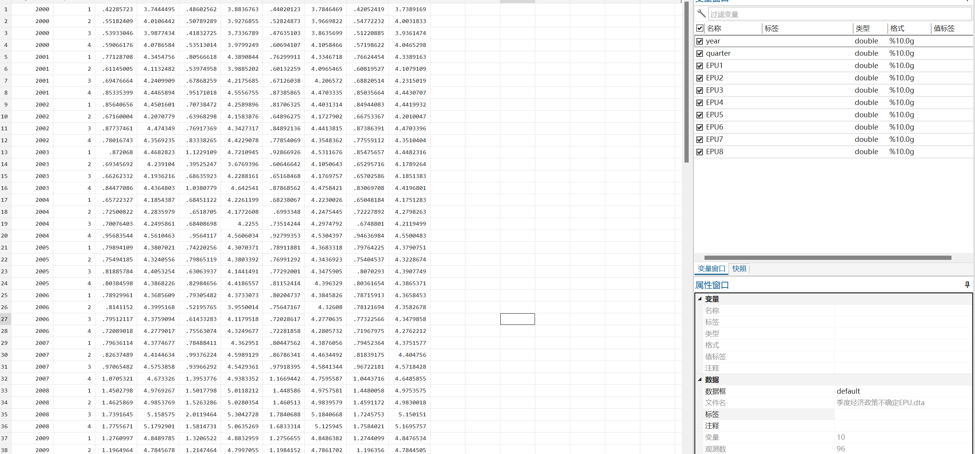Screen dimensions: 975x454
Task: Switch to the 快照 tab
Action: [739, 269]
